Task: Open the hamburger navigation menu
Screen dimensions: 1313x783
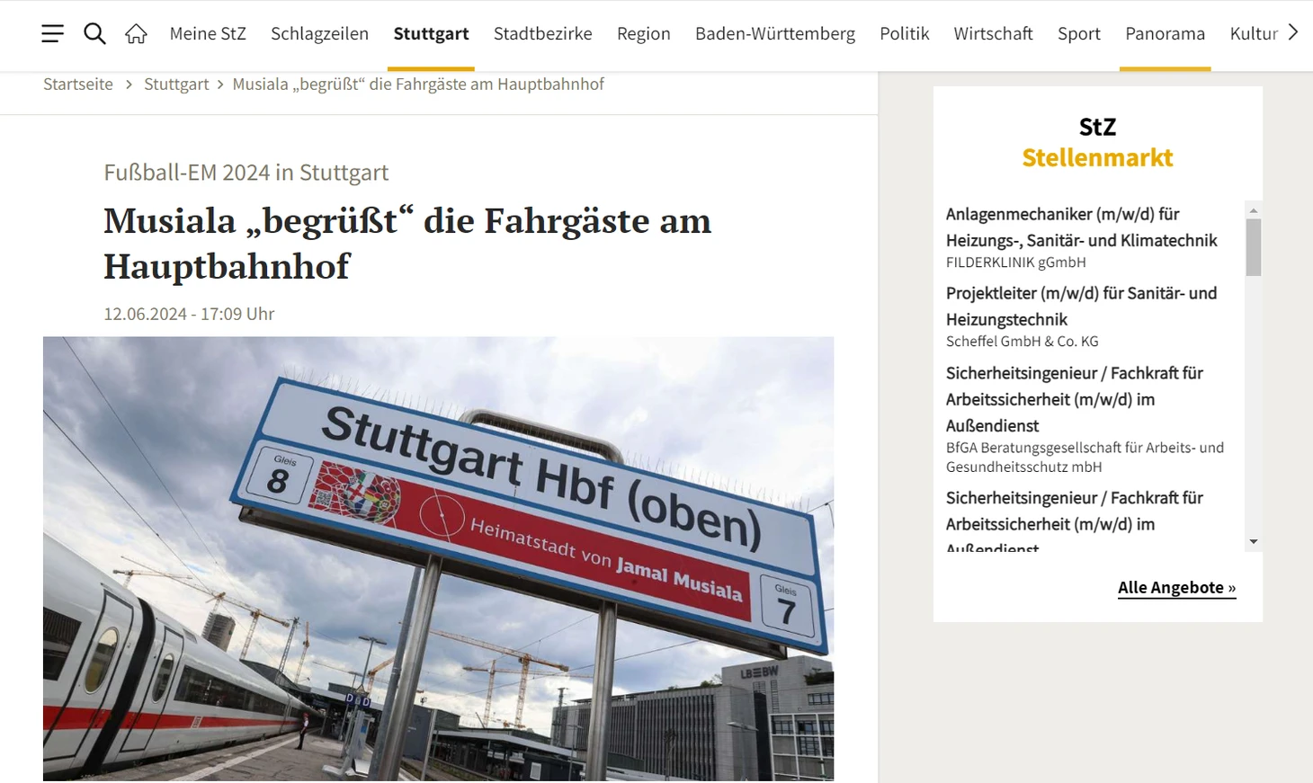Action: click(x=53, y=34)
